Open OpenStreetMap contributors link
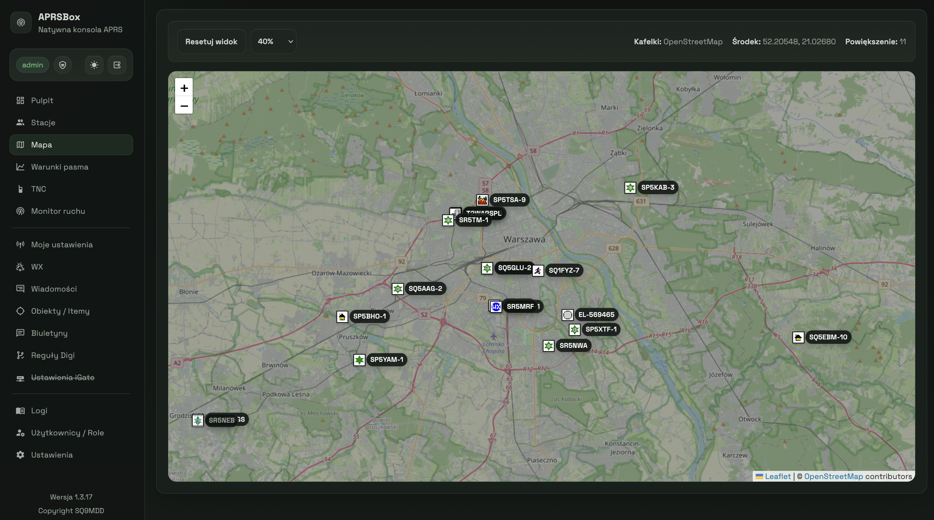Image resolution: width=934 pixels, height=520 pixels. click(x=833, y=476)
